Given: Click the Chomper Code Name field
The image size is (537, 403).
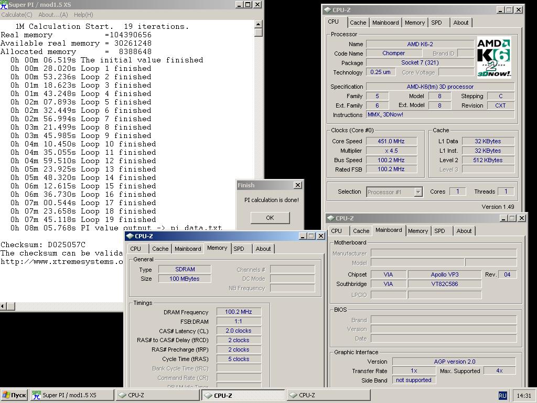Looking at the screenshot, I should [x=393, y=53].
